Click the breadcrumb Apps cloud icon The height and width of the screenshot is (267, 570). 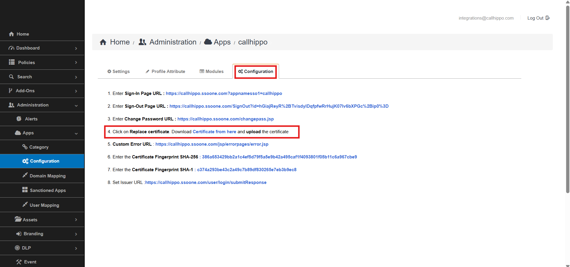point(208,42)
